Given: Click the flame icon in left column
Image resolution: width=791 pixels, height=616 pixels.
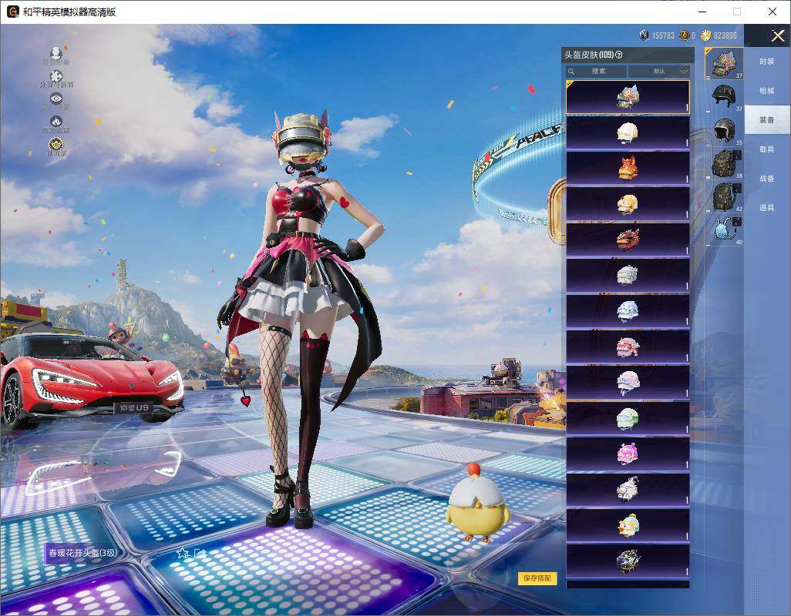Looking at the screenshot, I should (x=56, y=122).
